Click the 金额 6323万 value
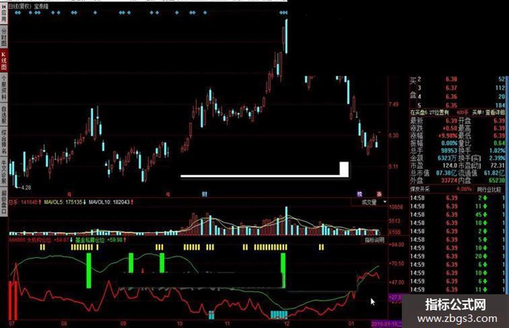Screen dimensions: 509x328 click(x=447, y=158)
